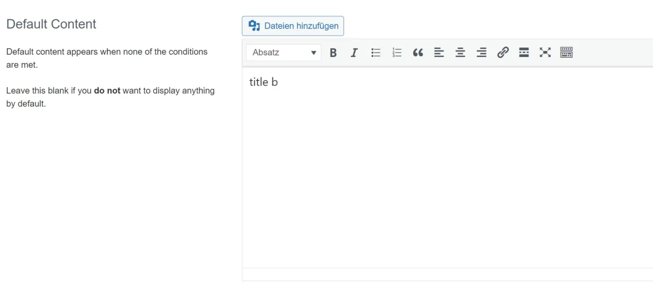Align text right

tap(482, 52)
